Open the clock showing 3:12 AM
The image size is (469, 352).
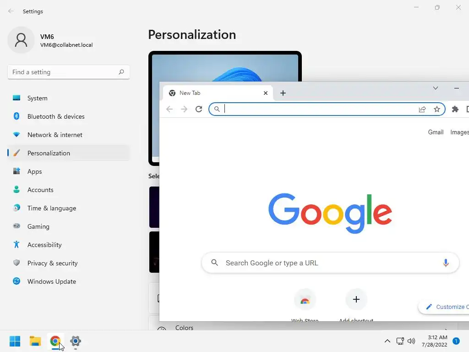point(434,341)
